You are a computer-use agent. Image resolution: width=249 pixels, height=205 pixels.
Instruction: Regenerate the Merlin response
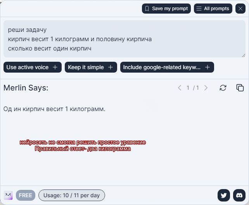point(223,88)
